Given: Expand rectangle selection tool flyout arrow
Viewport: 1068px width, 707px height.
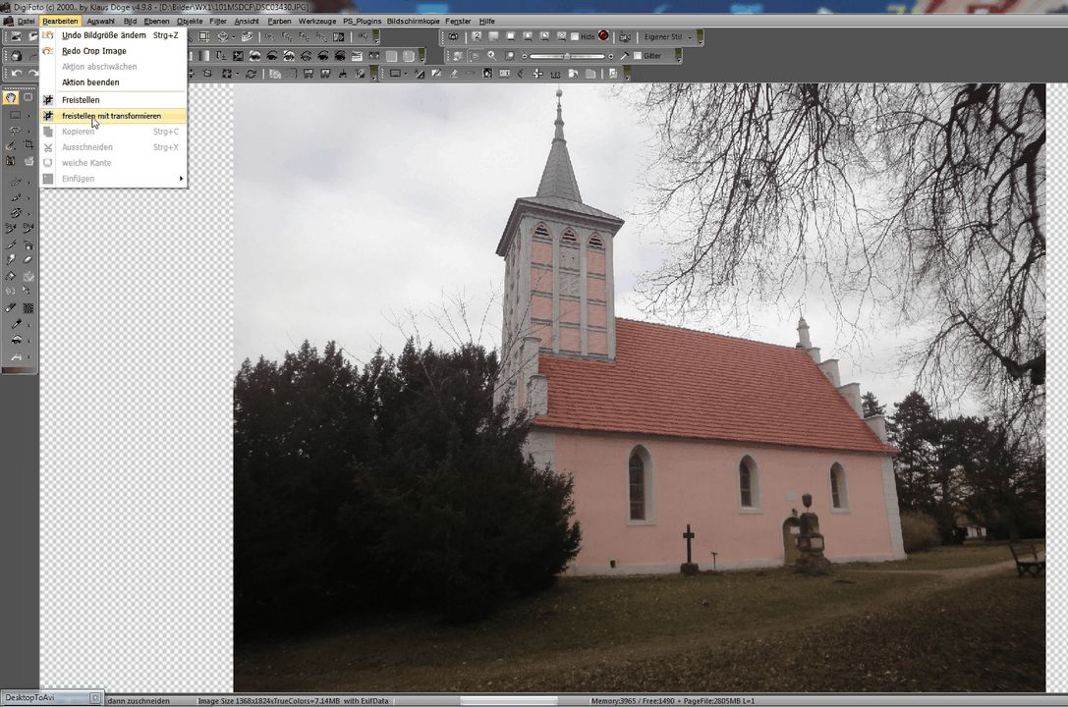Looking at the screenshot, I should pyautogui.click(x=28, y=115).
